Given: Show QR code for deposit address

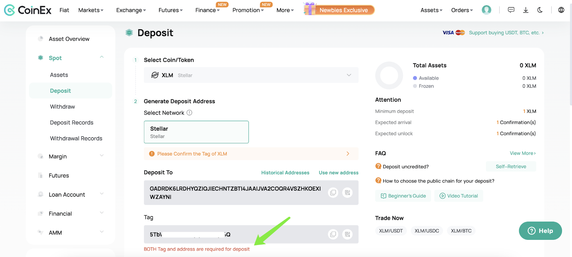Looking at the screenshot, I should point(347,192).
